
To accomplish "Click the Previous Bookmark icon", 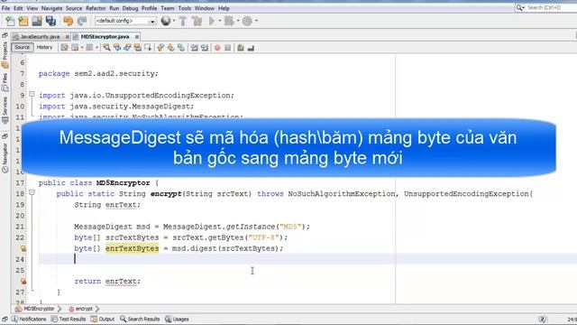I will point(160,48).
